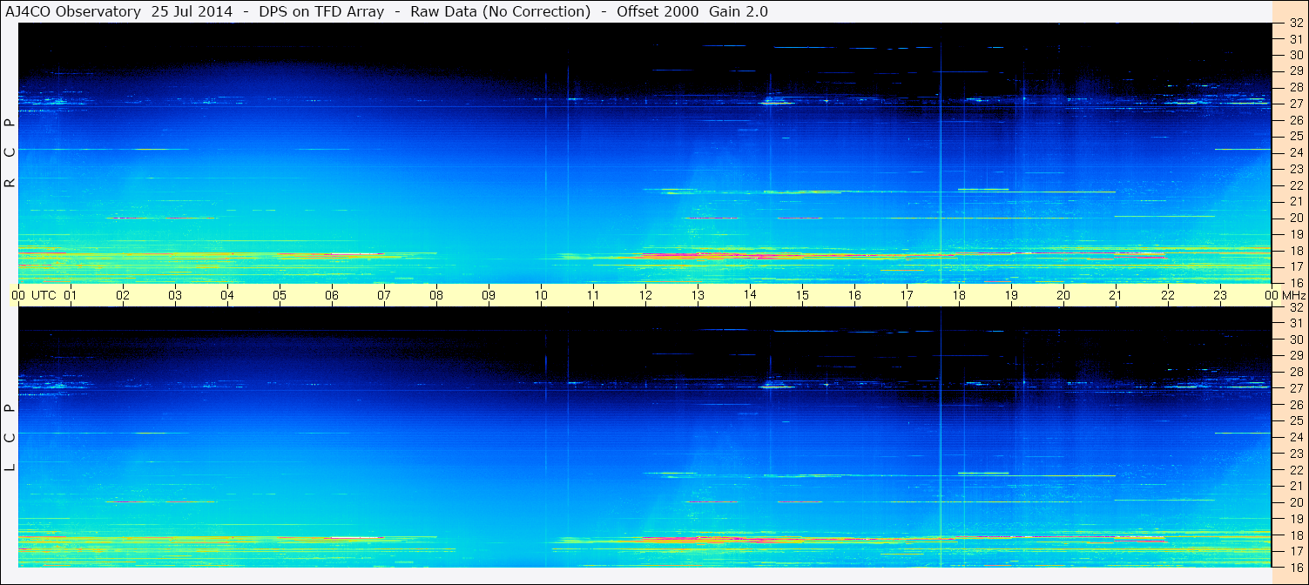
Task: Select the 06 hour tick on time axis
Action: click(332, 295)
